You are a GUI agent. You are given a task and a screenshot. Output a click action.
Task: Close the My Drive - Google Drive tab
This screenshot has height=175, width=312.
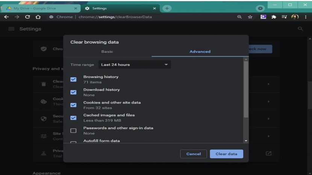point(76,8)
